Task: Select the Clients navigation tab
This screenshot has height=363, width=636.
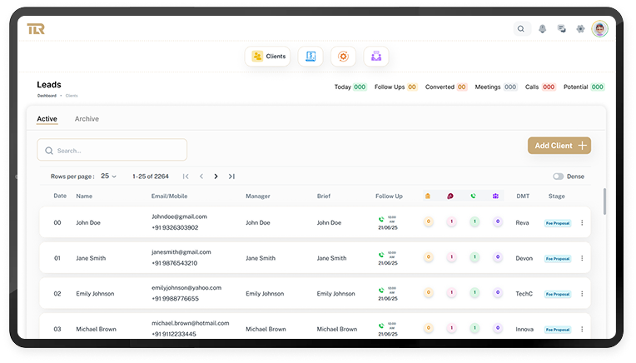Action: 268,57
